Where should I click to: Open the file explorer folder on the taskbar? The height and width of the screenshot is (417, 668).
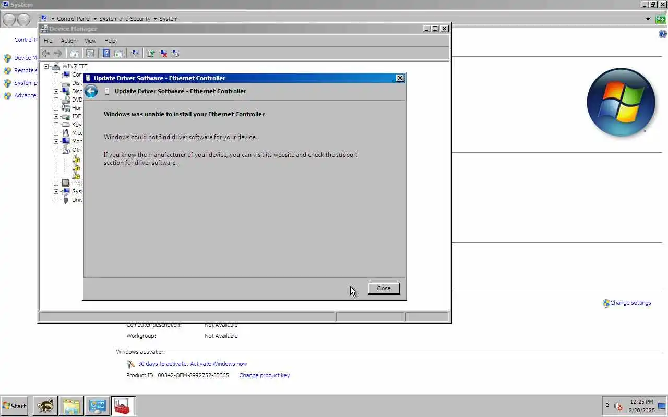point(71,406)
